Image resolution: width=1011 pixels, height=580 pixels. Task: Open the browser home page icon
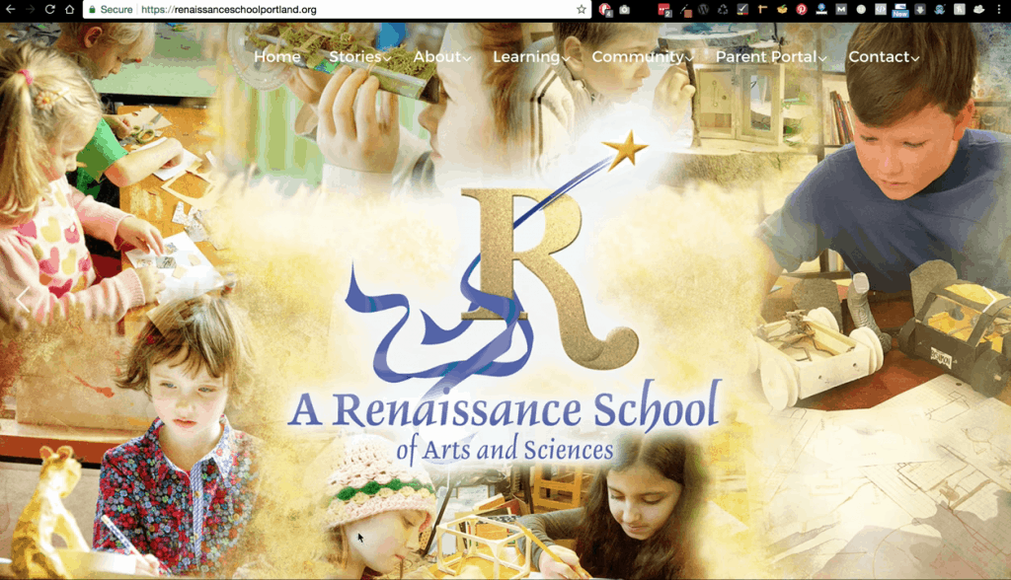(70, 9)
